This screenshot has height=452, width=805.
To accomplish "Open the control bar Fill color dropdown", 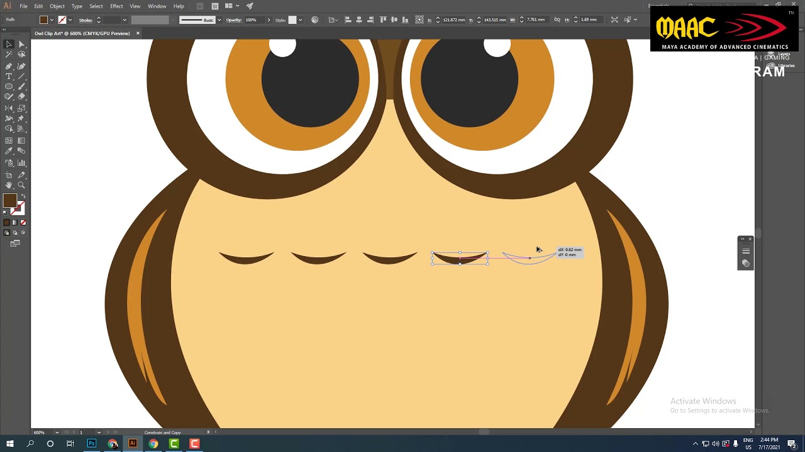I will pyautogui.click(x=53, y=20).
